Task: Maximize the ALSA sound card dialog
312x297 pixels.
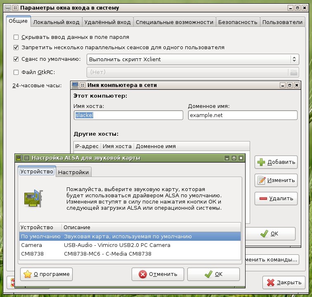Action: pos(234,158)
